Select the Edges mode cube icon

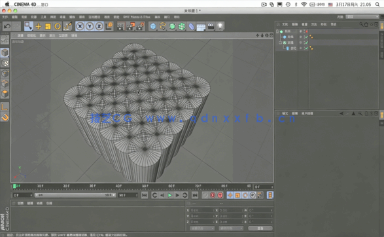[5, 84]
